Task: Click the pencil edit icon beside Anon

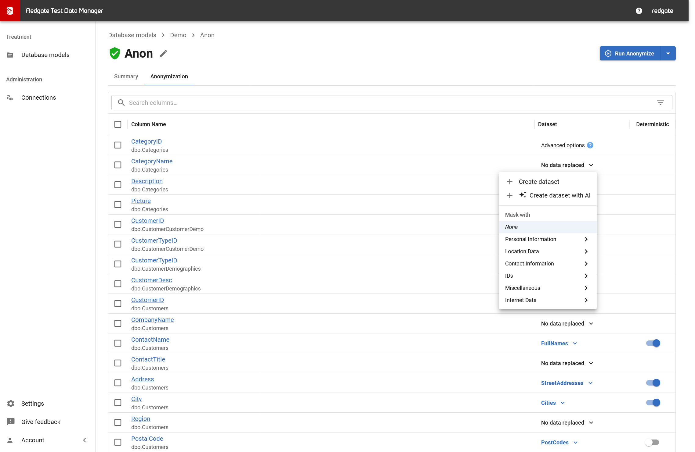Action: 164,54
